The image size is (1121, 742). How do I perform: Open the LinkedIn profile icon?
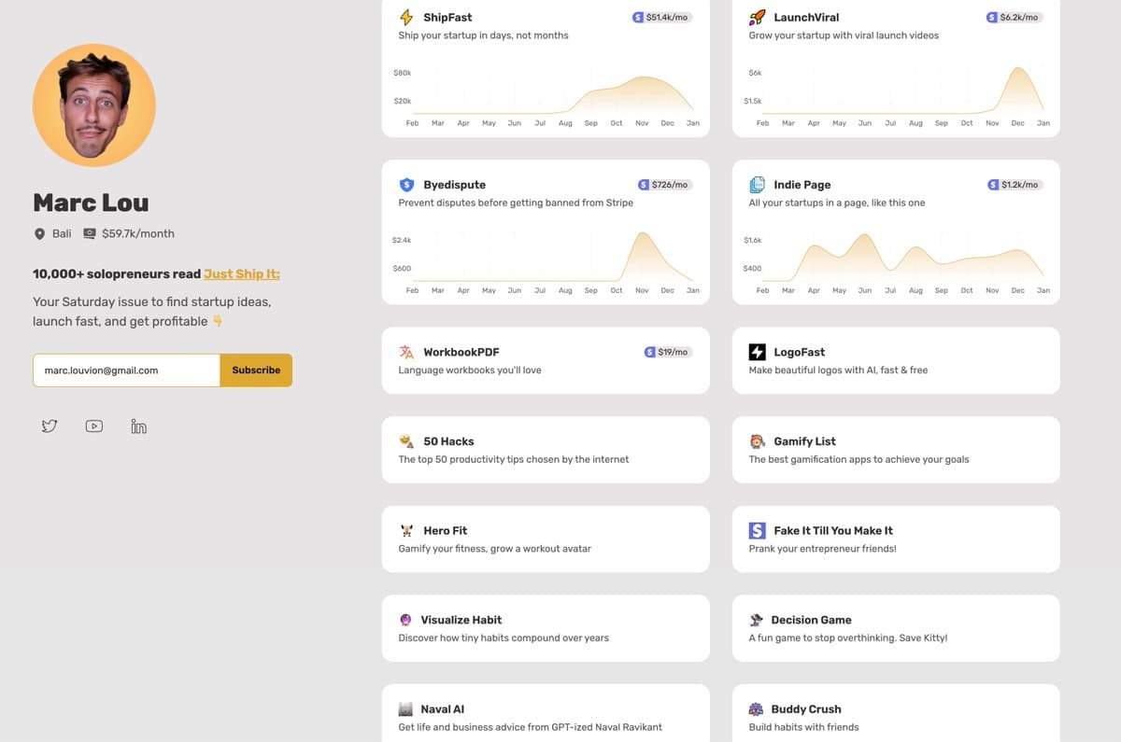coord(139,427)
